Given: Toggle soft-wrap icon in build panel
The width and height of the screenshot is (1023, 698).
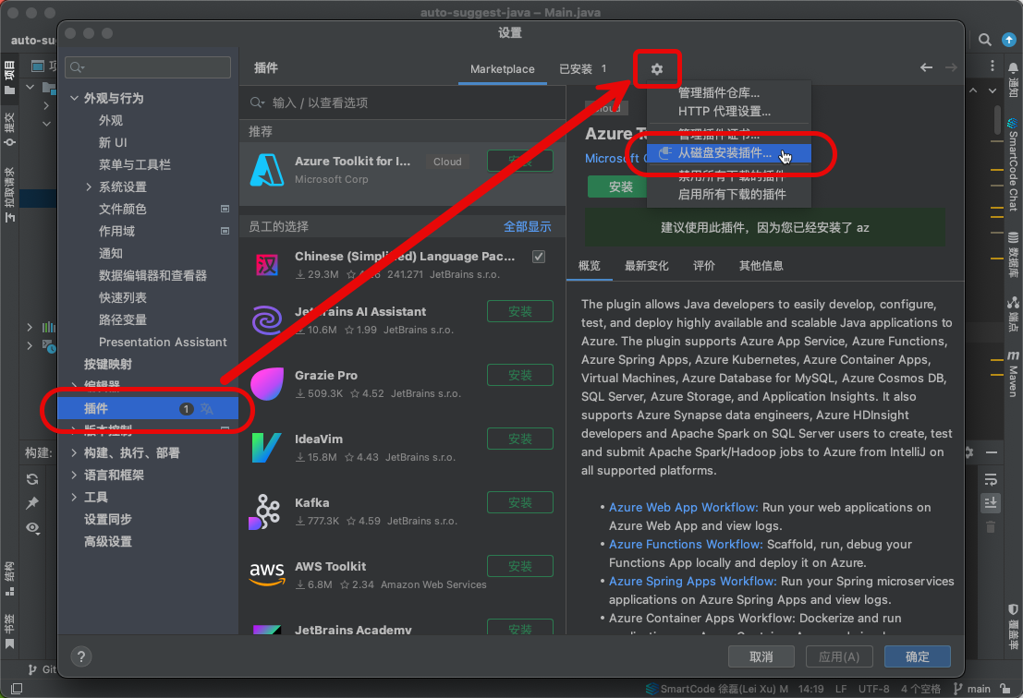Looking at the screenshot, I should click(x=991, y=480).
